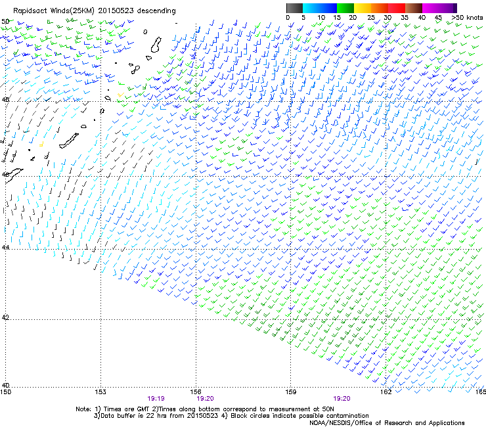Click the '45' label under the color bar
The height and width of the screenshot is (427, 486).
tap(438, 18)
